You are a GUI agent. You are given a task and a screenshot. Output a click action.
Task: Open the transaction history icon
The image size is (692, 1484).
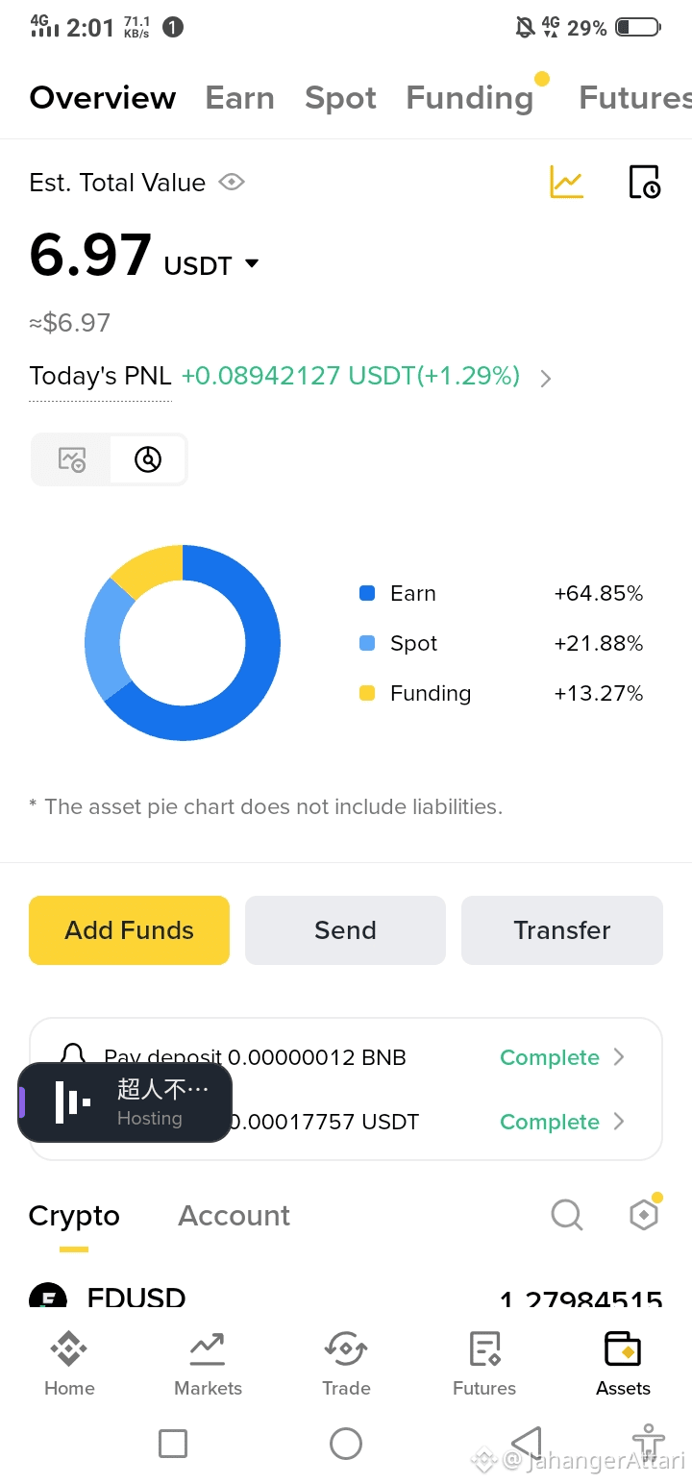pyautogui.click(x=644, y=182)
